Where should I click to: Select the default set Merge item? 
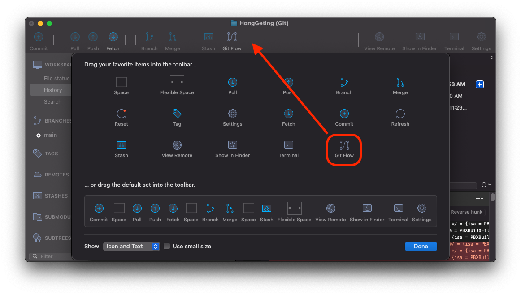click(x=230, y=212)
